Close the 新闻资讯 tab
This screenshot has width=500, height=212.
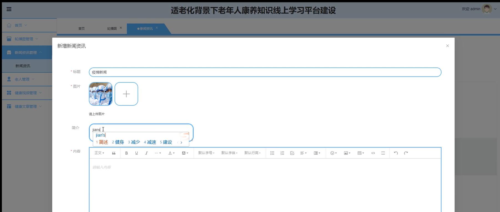(157, 28)
